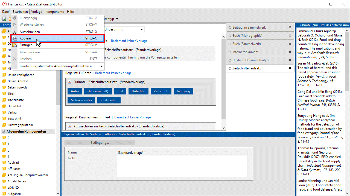Click the paste icon beside Einfügen
The width and height of the screenshot is (350, 196).
(x=14, y=45)
